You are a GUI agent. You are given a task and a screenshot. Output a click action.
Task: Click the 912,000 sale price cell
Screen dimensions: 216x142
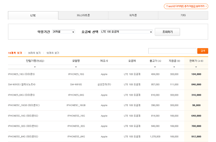click(196, 137)
